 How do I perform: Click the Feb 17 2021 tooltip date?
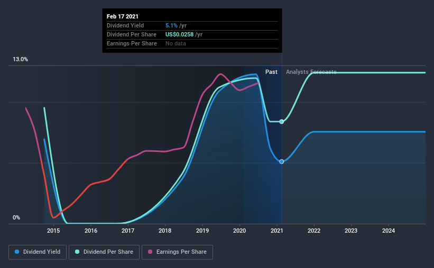[122, 16]
